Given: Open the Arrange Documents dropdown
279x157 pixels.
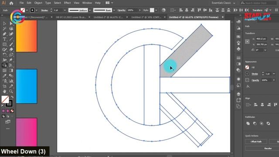Looking at the screenshot, I should click(x=109, y=3).
